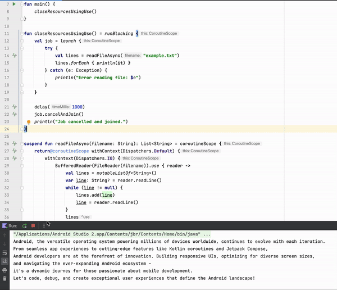Click suspend call marker on line 21
This screenshot has height=290, width=337.
coord(15,106)
